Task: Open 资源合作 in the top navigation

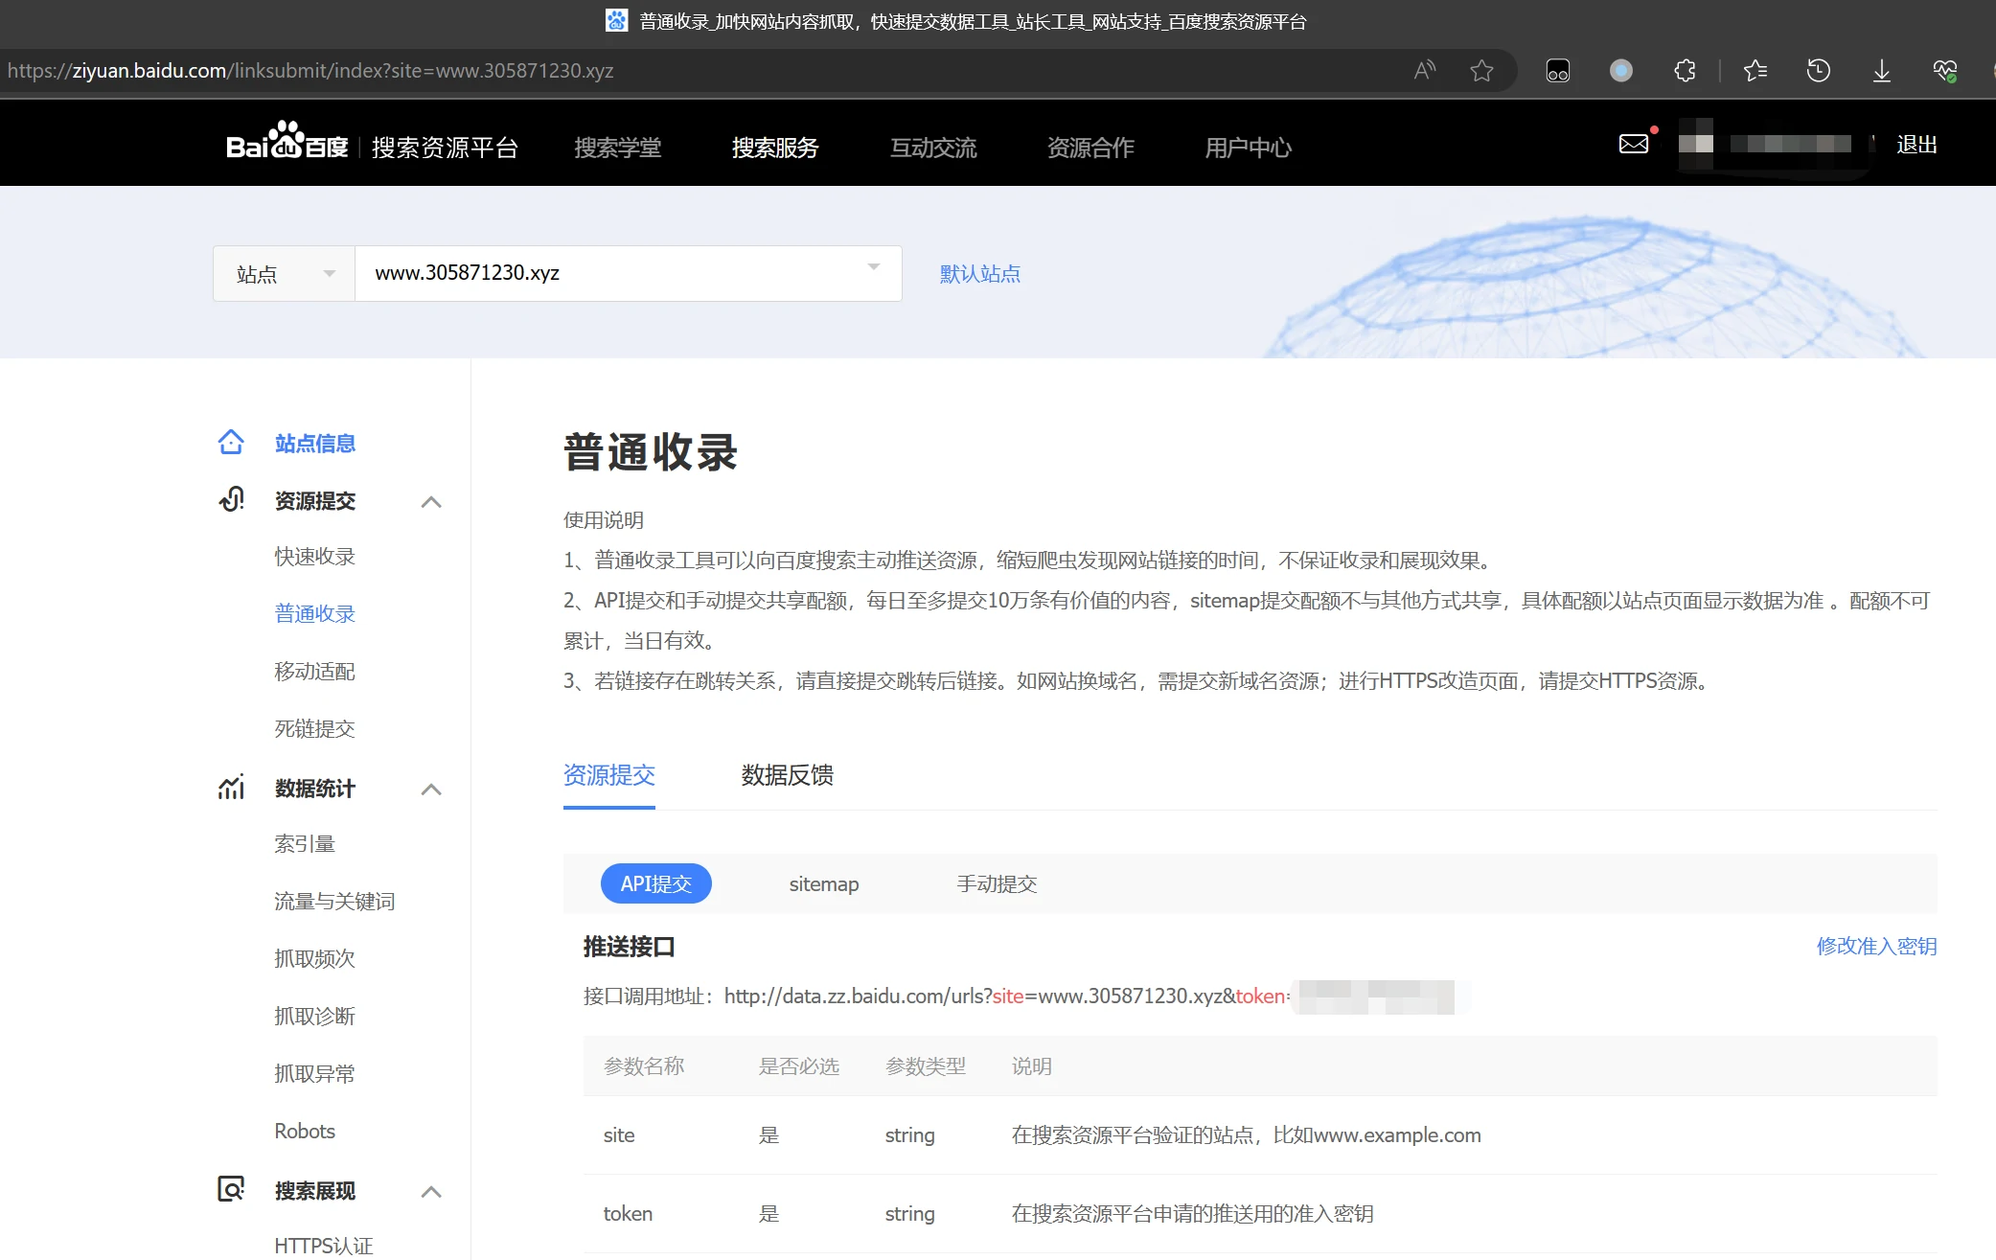Action: (1090, 148)
